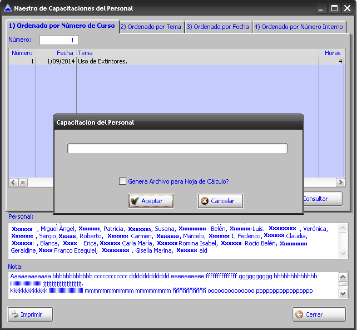
Task: Minimize the Maestro de Capacitaciones window
Action: [x=321, y=8]
